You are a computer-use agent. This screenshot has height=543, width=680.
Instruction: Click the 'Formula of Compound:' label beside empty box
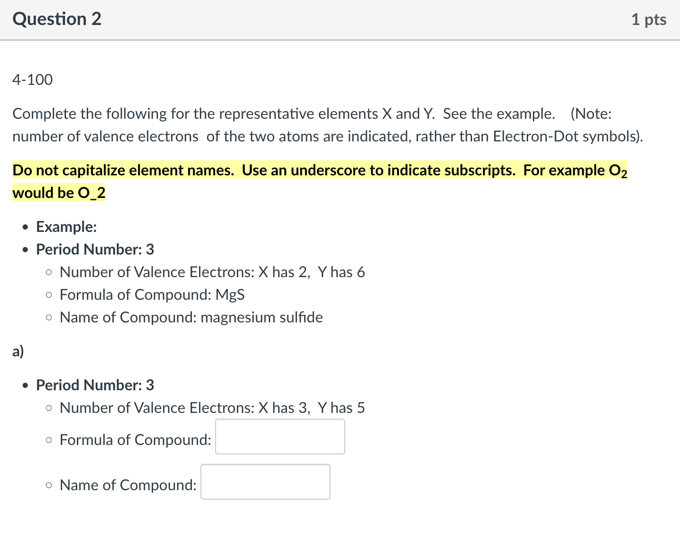click(136, 440)
